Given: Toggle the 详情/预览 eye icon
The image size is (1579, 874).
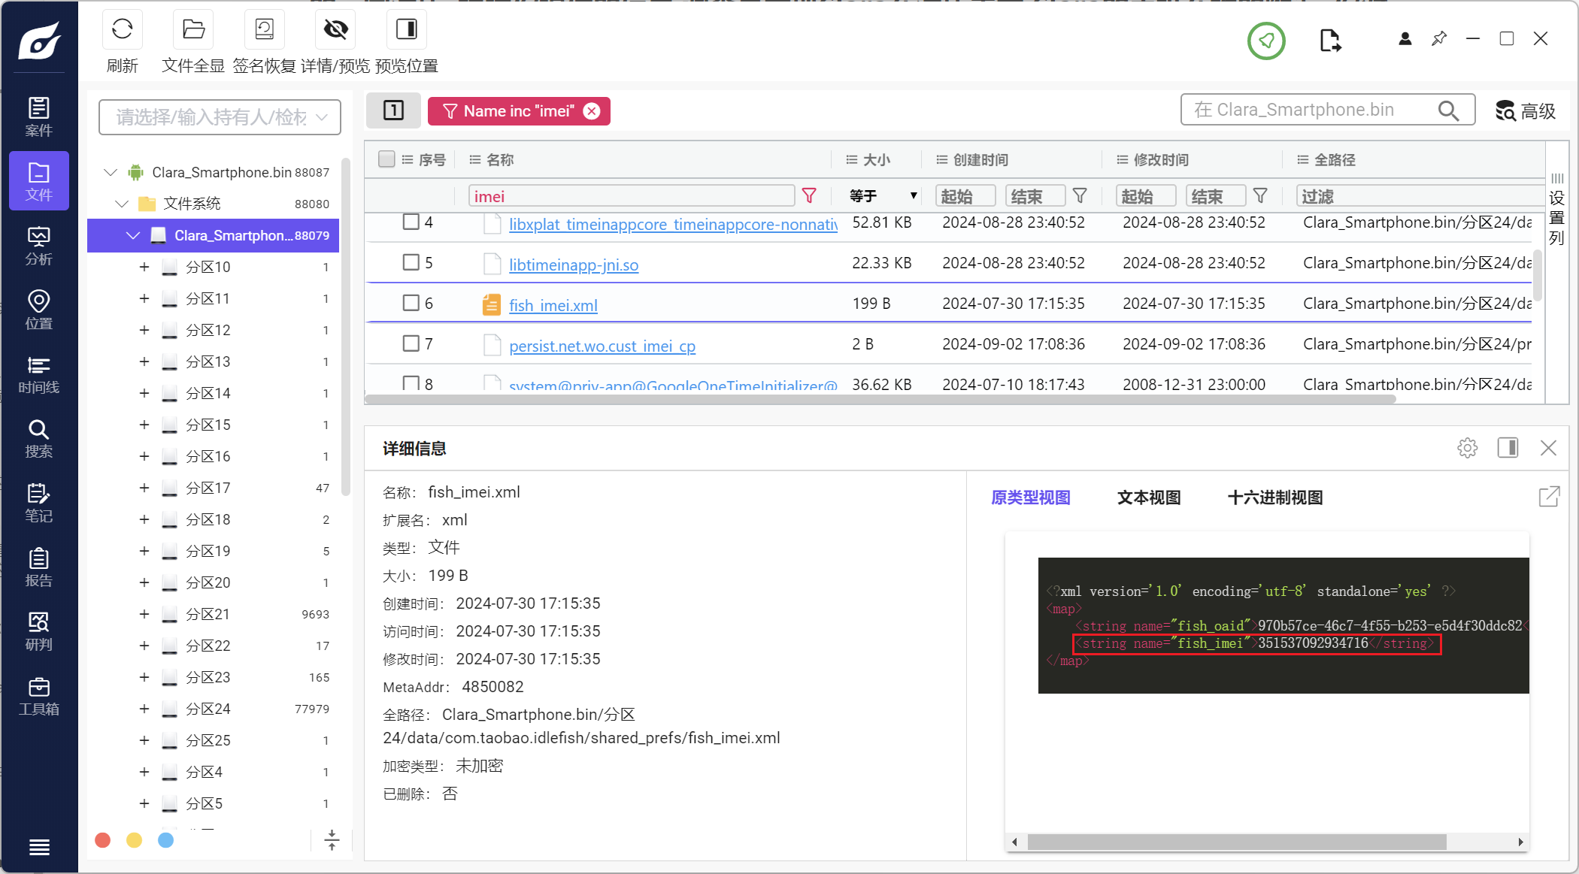Looking at the screenshot, I should pyautogui.click(x=335, y=29).
